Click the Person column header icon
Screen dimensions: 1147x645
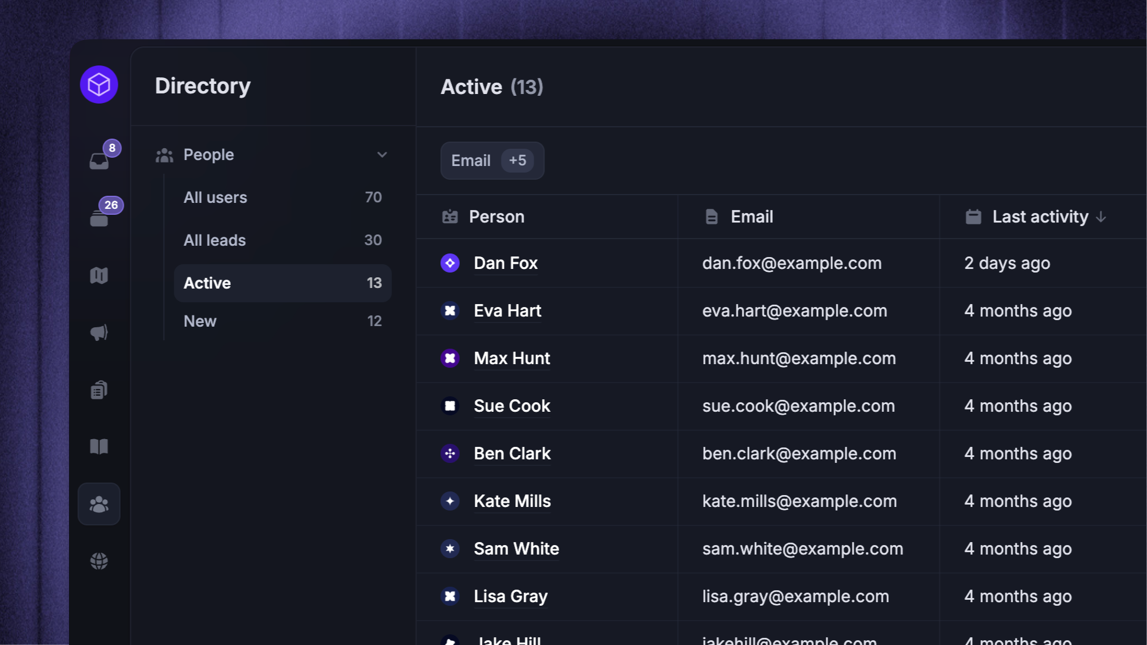450,217
